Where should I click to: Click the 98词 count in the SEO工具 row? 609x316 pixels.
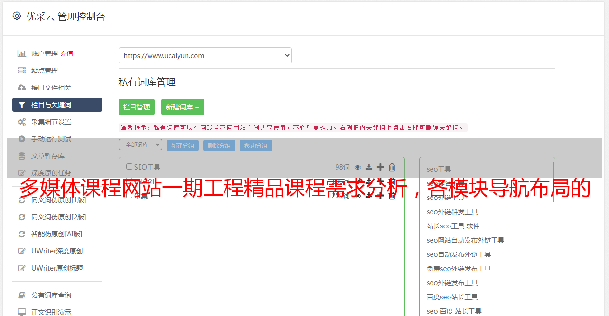tap(342, 167)
